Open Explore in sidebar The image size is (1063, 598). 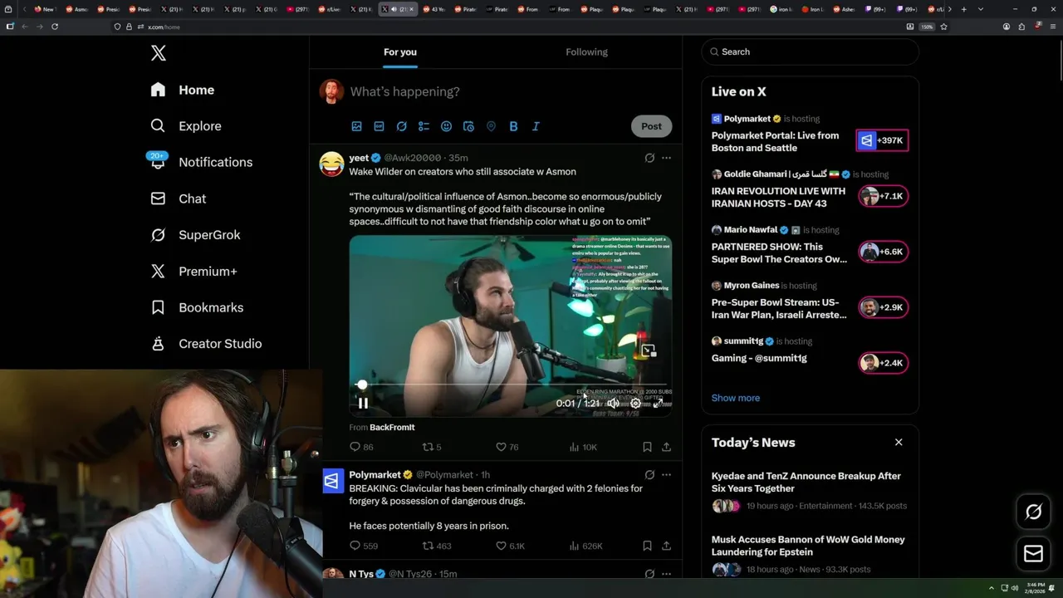pyautogui.click(x=185, y=126)
